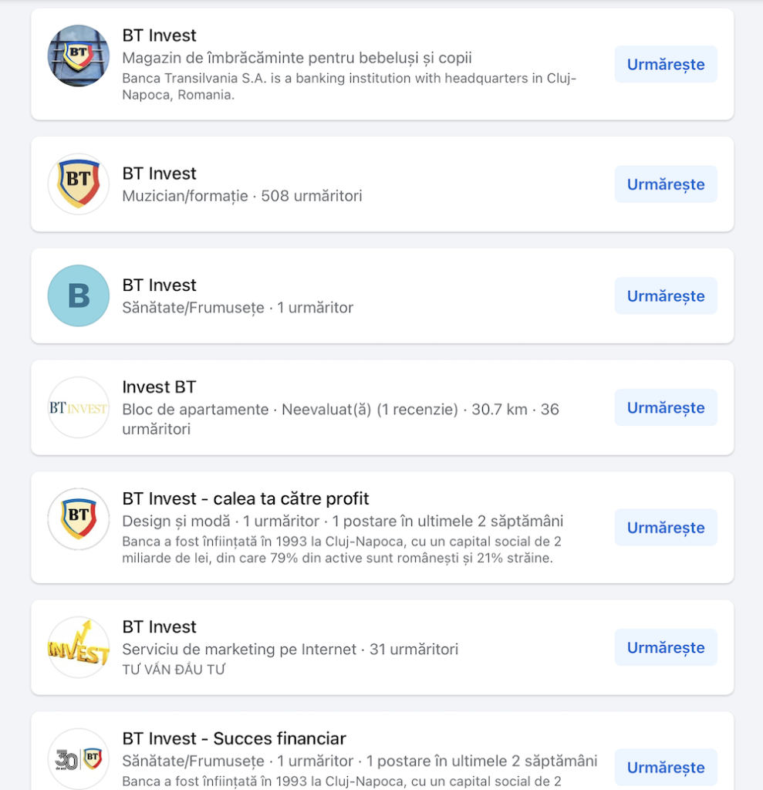Follow the BT Invest baby clothing store page

coord(666,65)
